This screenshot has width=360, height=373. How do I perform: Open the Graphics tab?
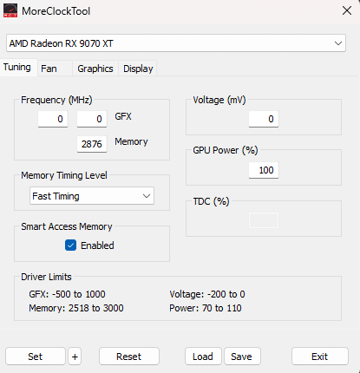tap(95, 69)
